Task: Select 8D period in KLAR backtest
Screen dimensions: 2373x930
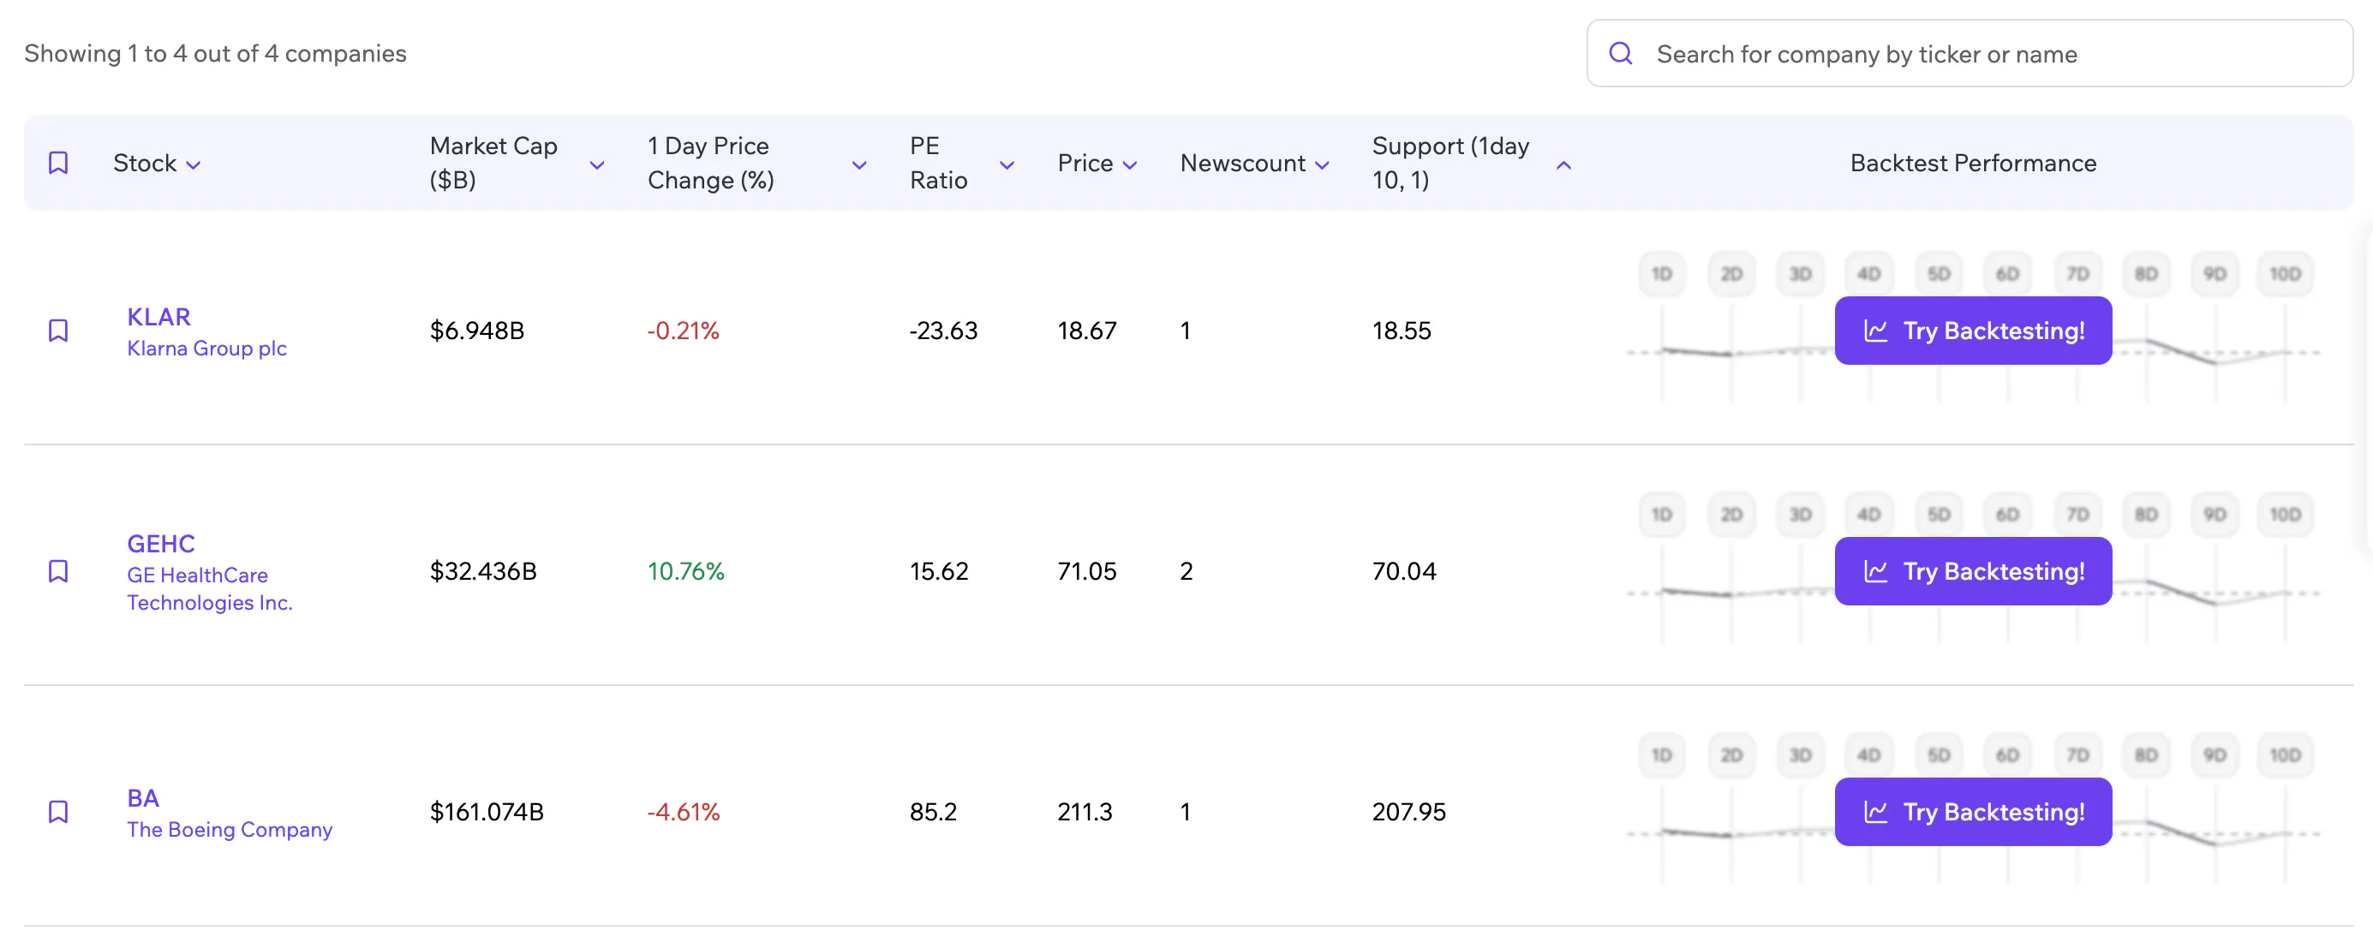Action: [x=2146, y=273]
